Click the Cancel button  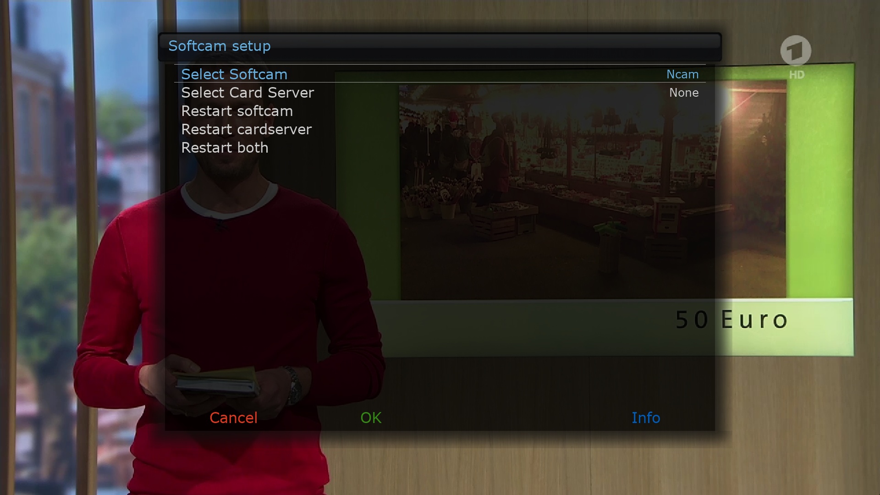(x=233, y=418)
